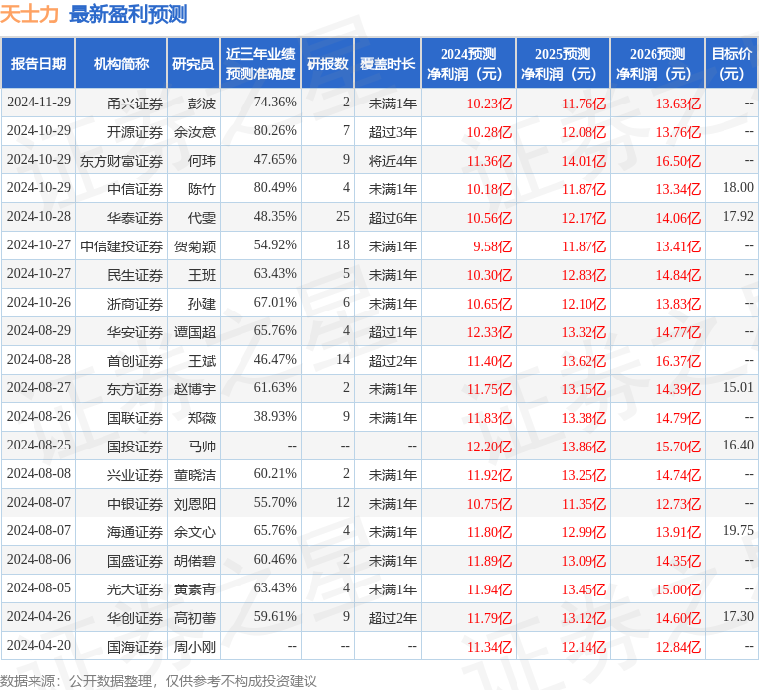This screenshot has height=690, width=759.
Task: Select the 国投证券 institution cell
Action: (135, 446)
